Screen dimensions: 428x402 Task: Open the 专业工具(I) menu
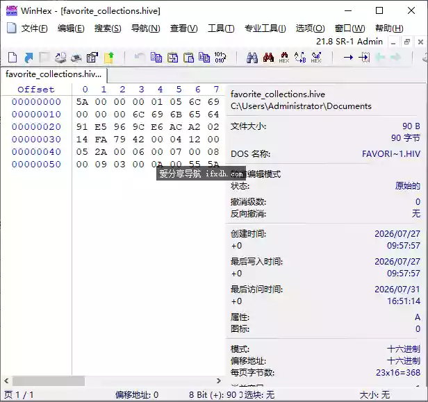(x=265, y=28)
